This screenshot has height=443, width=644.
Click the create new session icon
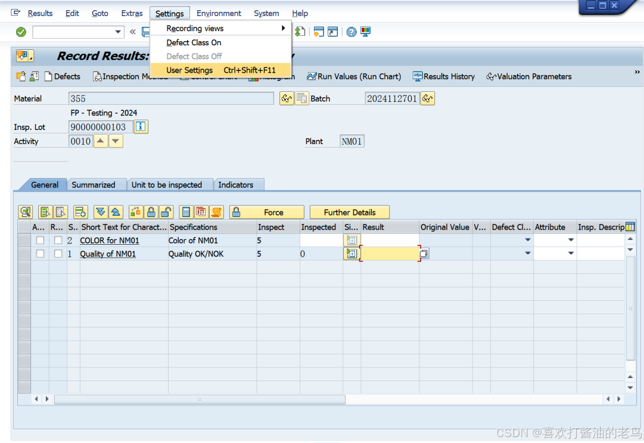point(318,32)
